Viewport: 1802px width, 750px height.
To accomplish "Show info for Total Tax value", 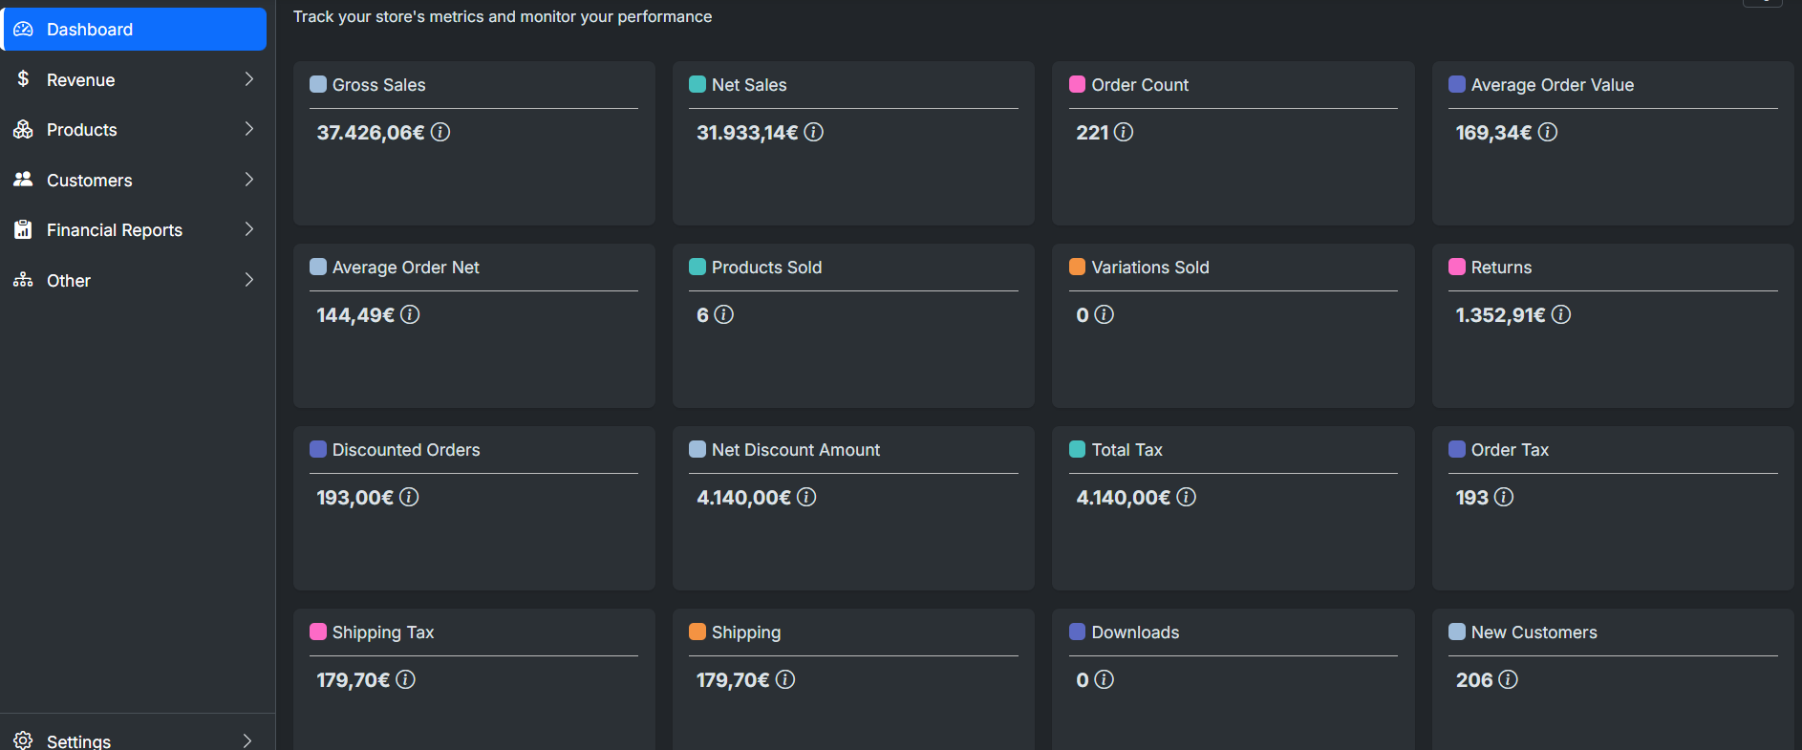I will (1186, 497).
